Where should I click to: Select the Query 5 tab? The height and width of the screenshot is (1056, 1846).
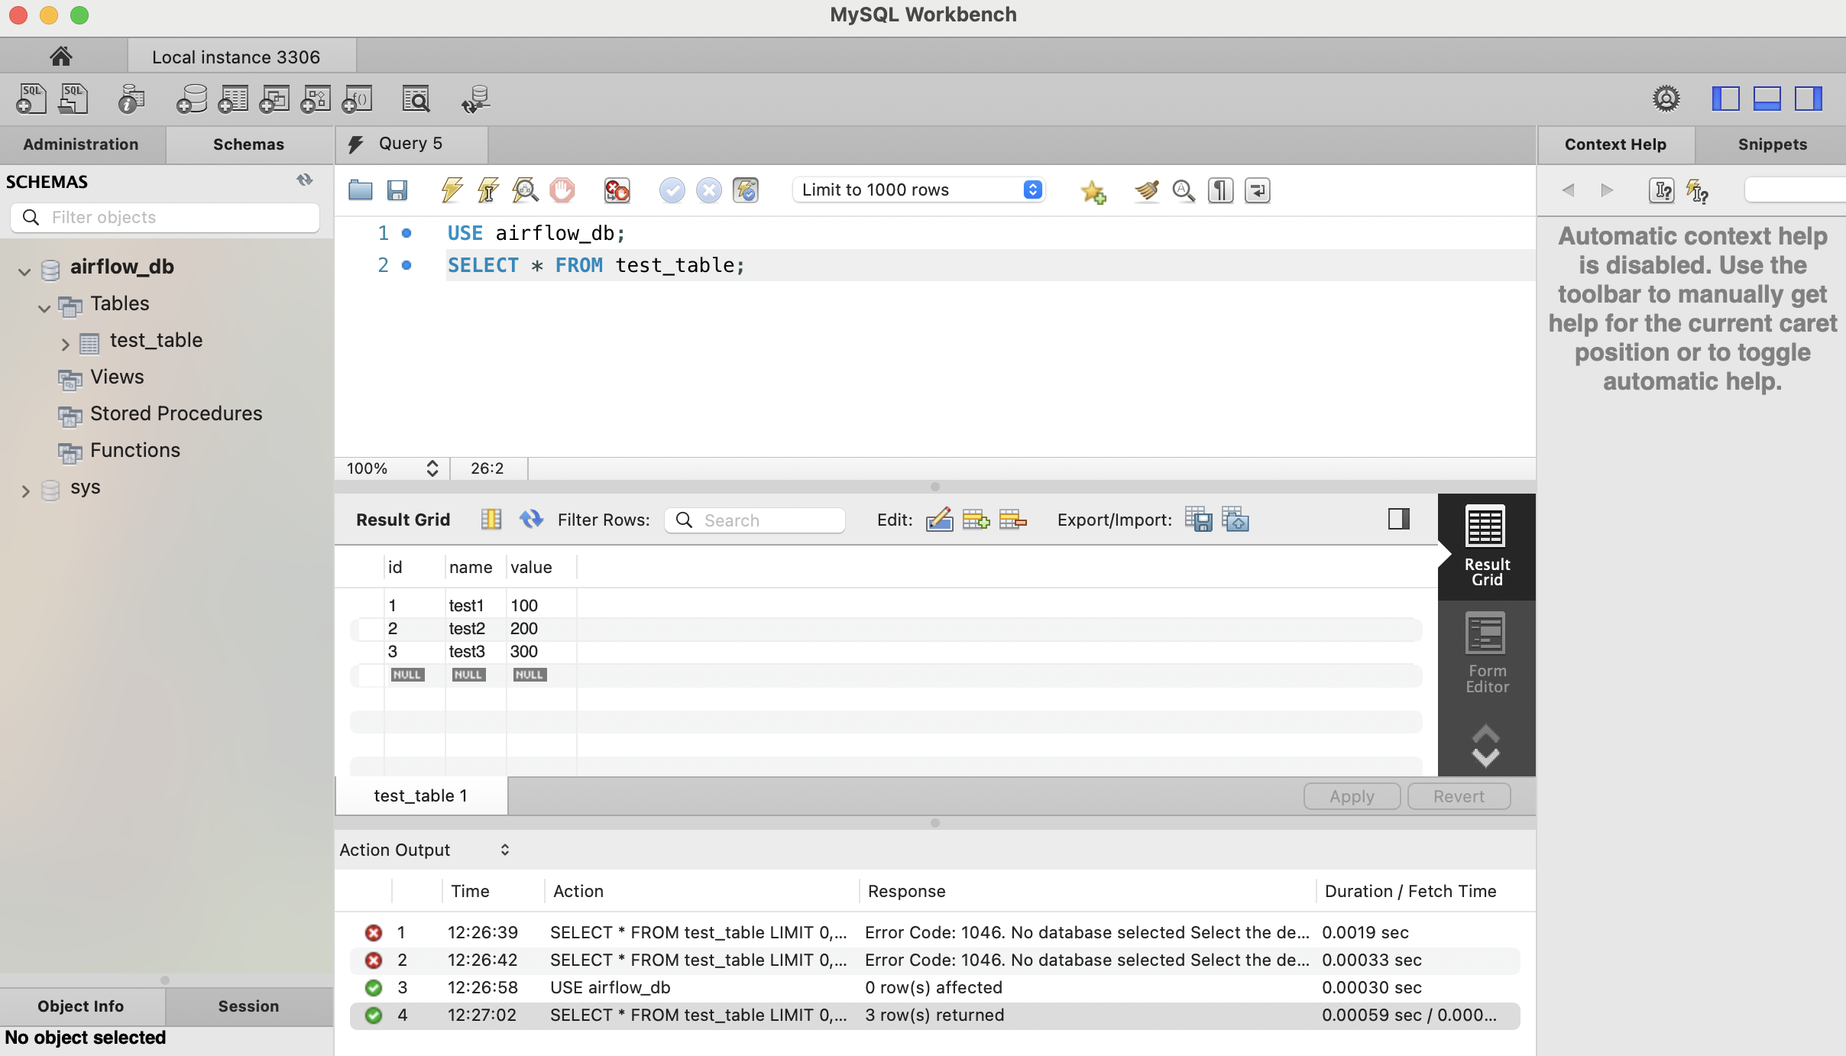tap(411, 144)
